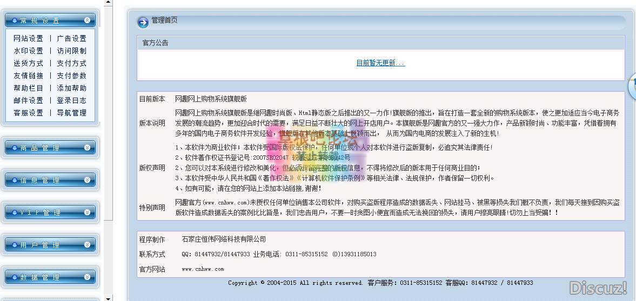Open 访问限制 settings
This screenshot has width=636, height=301.
tap(72, 51)
